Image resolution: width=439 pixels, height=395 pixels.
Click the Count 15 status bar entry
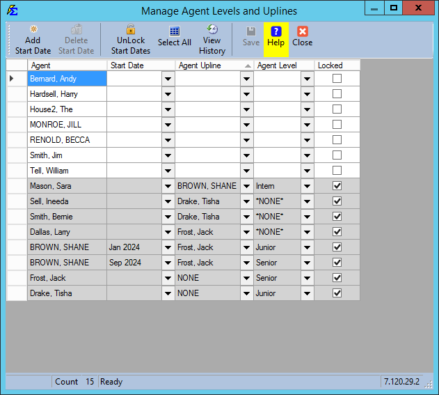74,382
